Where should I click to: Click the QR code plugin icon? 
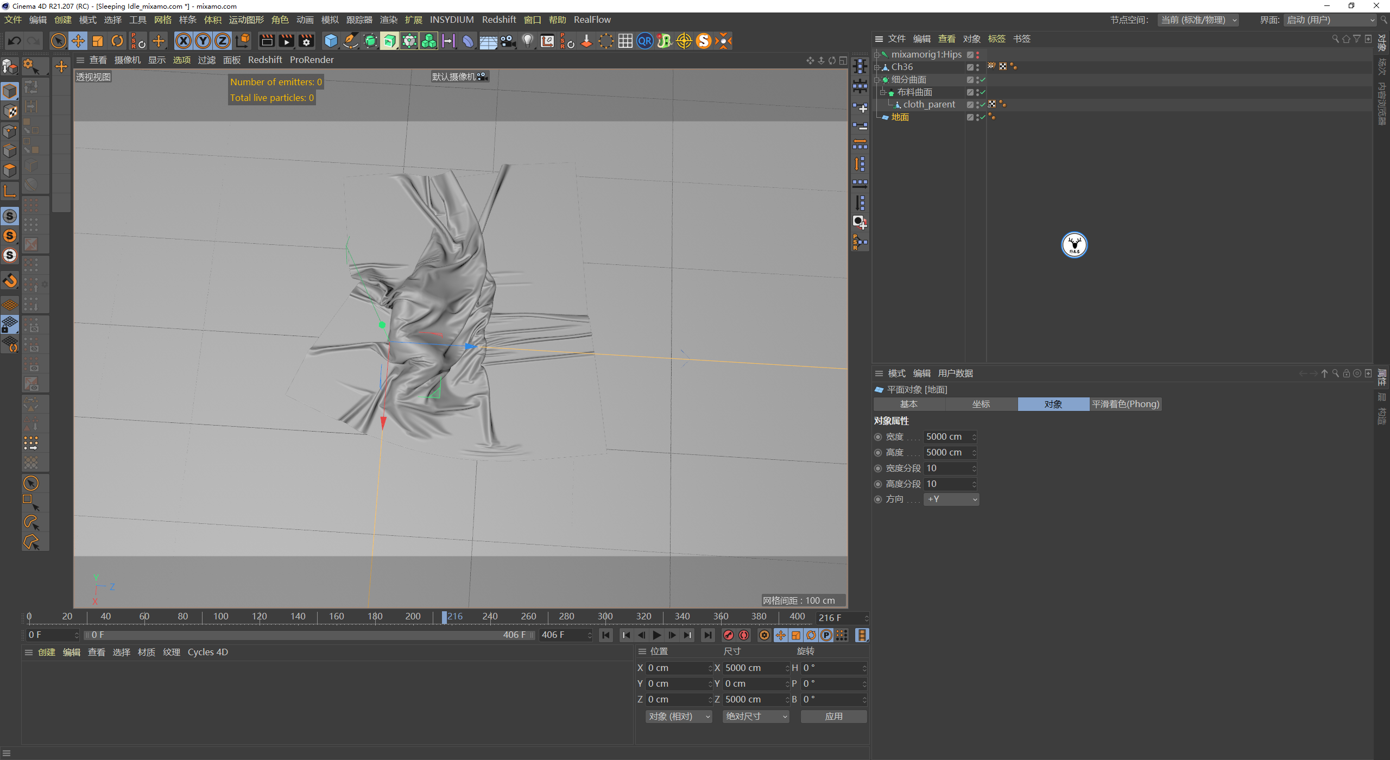[x=645, y=41]
